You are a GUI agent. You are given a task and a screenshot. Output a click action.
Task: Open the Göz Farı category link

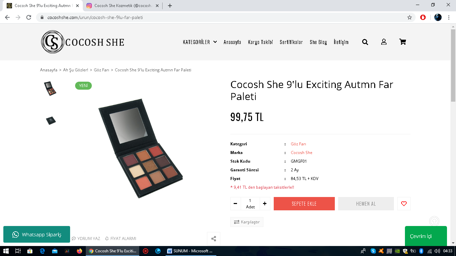click(x=298, y=144)
